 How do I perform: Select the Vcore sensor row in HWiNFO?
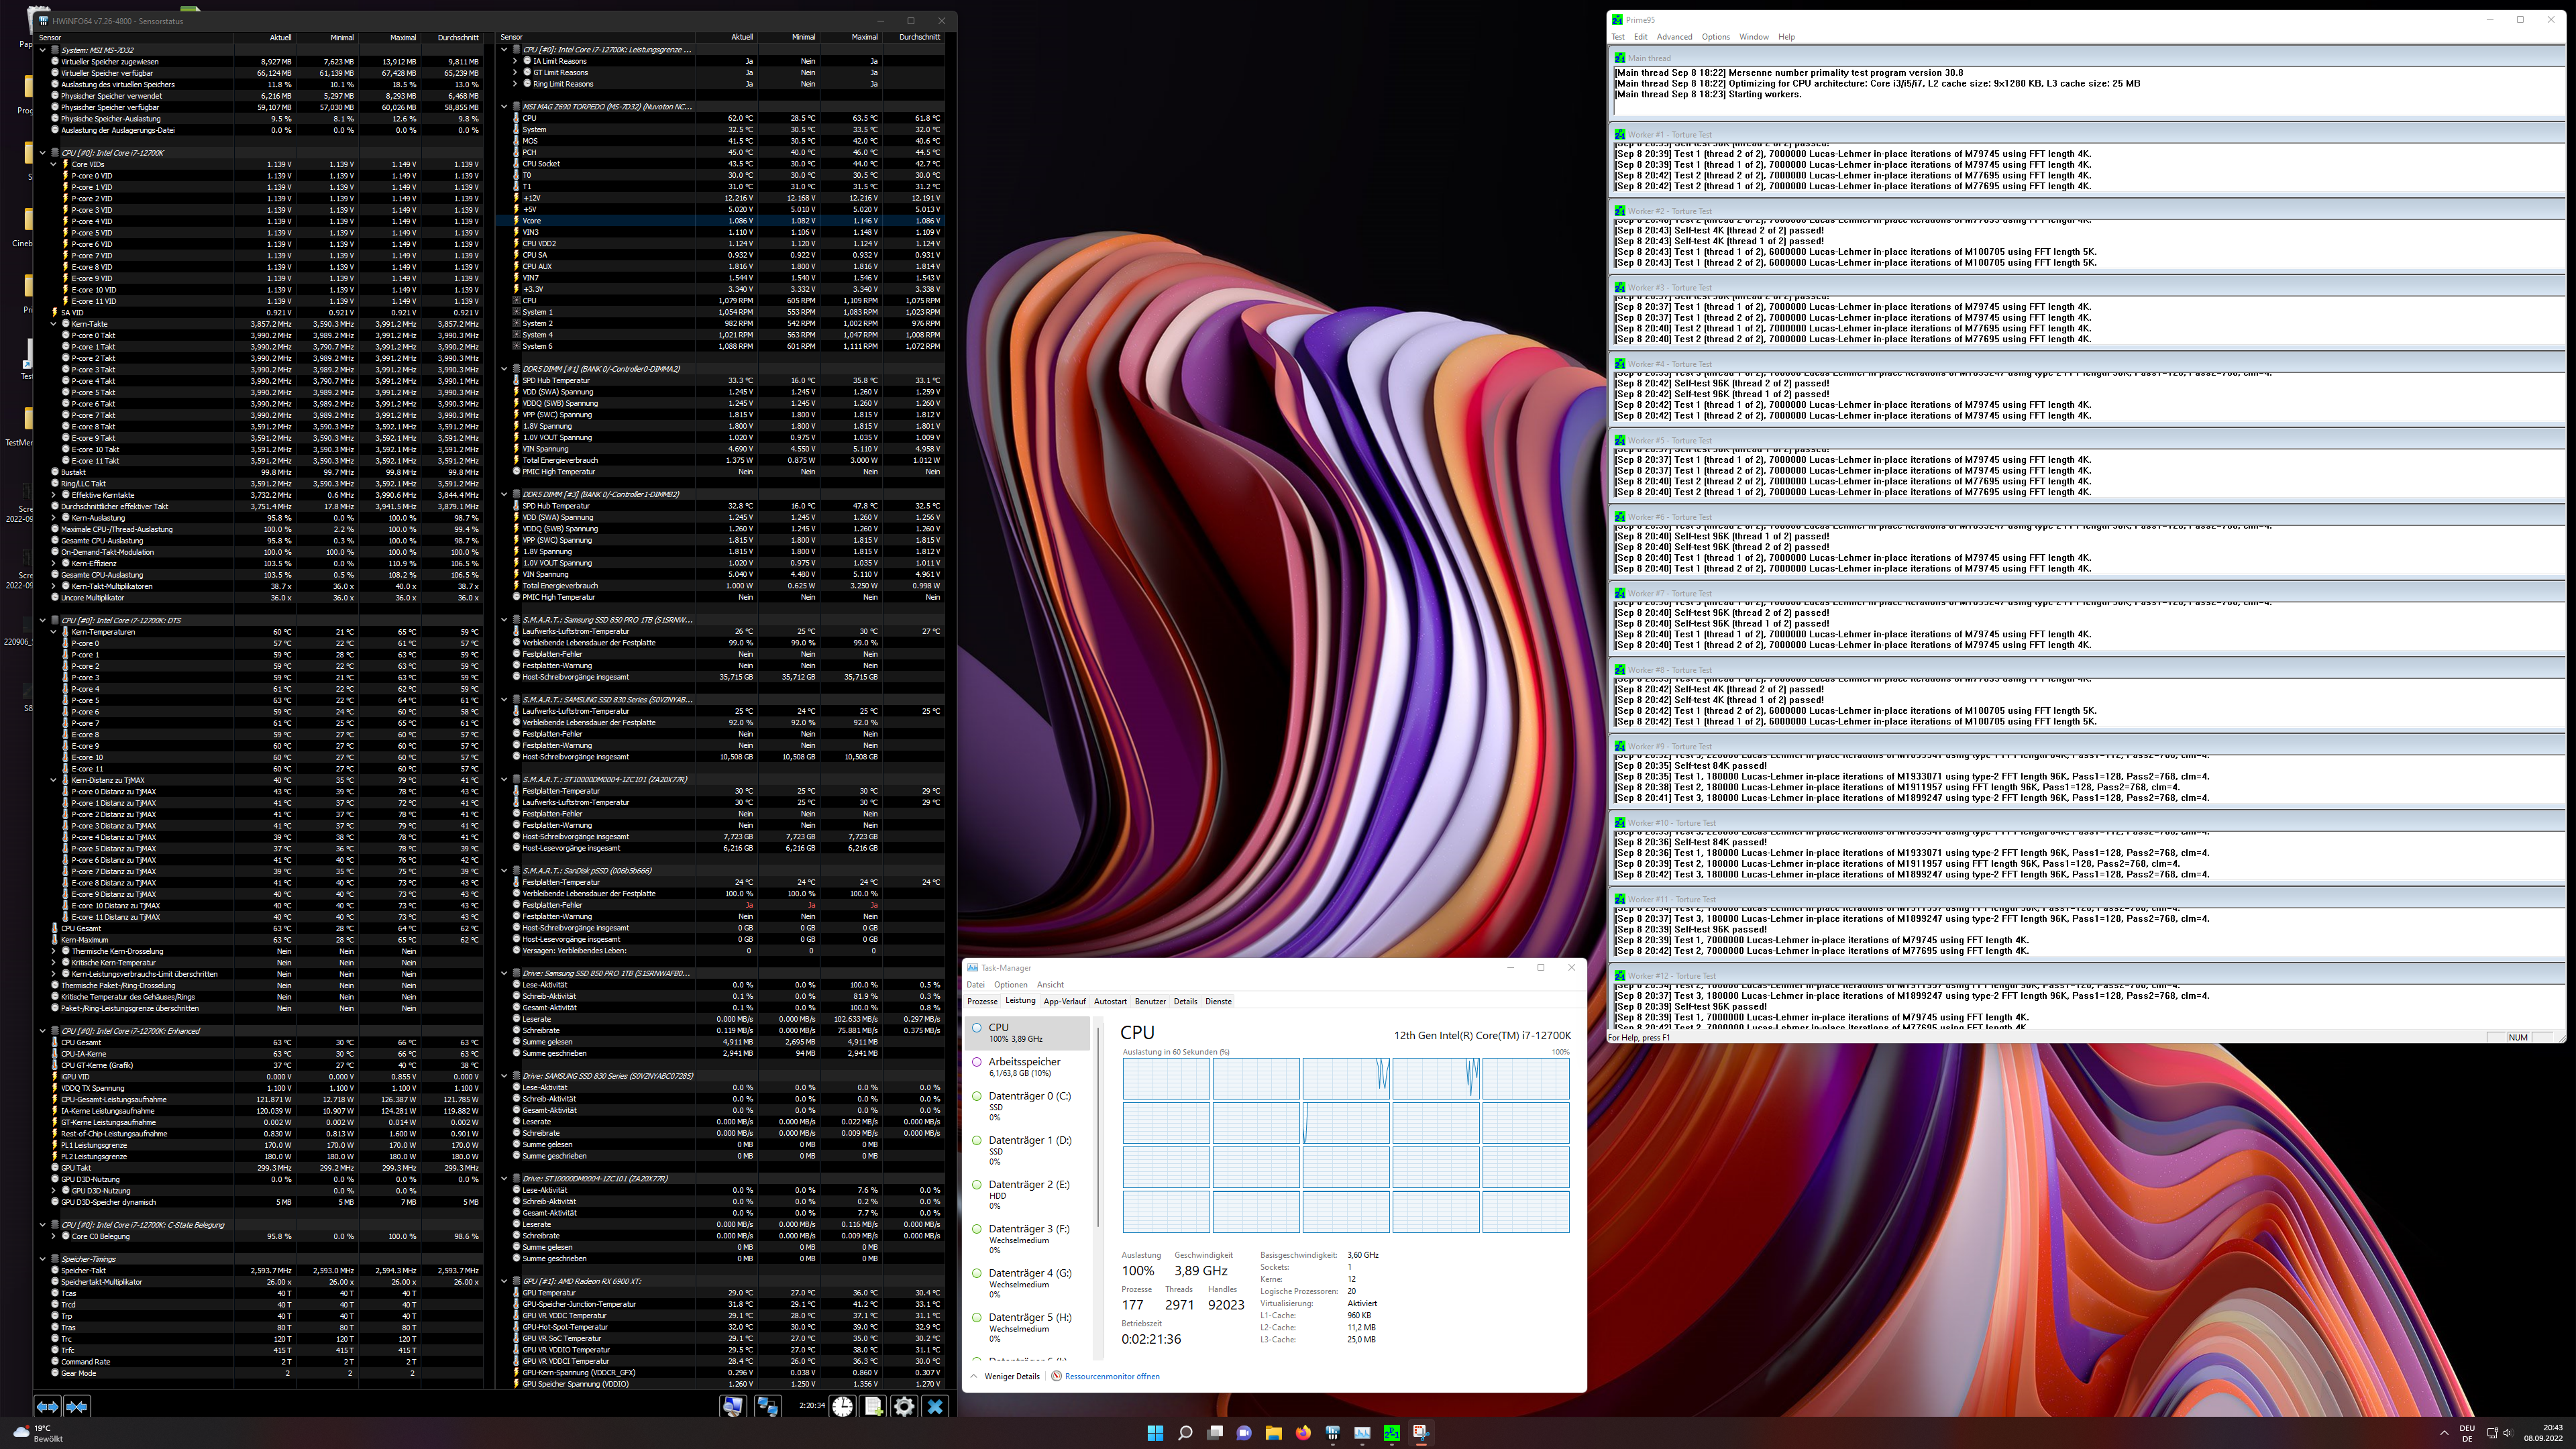(x=600, y=221)
